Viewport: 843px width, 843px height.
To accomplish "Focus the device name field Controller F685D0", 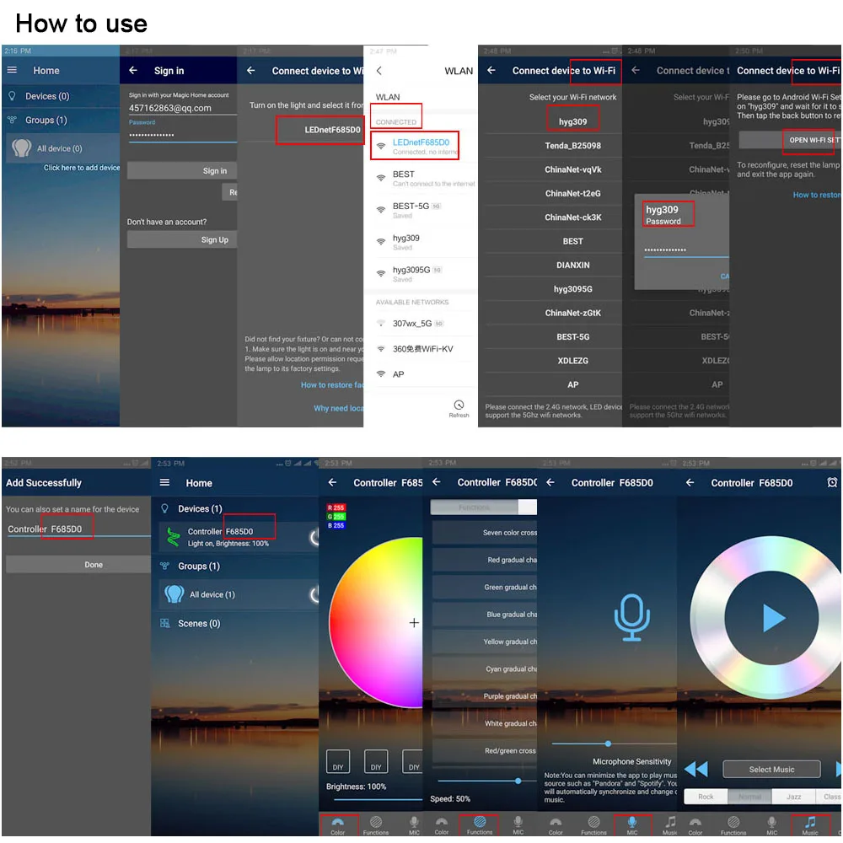I will click(78, 529).
